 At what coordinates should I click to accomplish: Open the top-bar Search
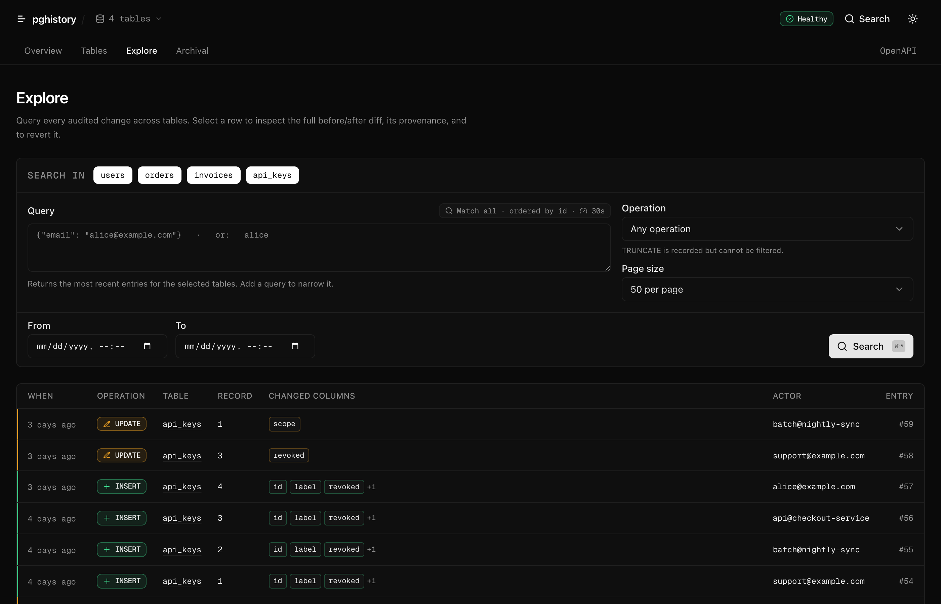point(867,19)
